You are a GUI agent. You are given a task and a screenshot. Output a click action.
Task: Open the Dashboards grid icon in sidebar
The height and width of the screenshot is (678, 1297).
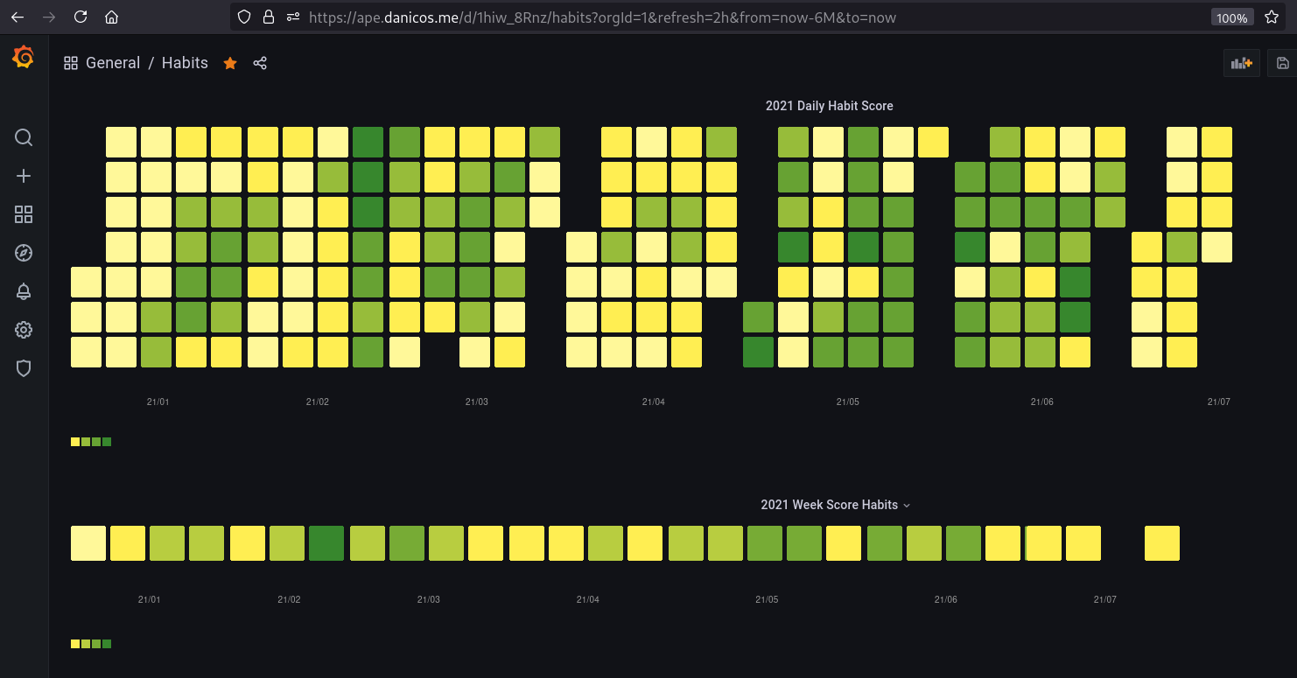24,214
